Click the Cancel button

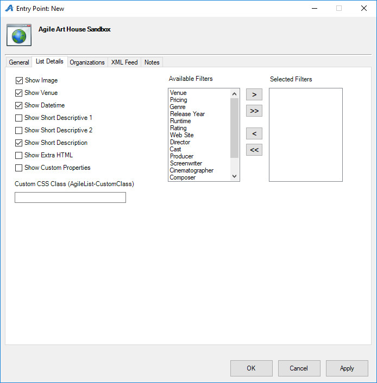click(x=299, y=368)
